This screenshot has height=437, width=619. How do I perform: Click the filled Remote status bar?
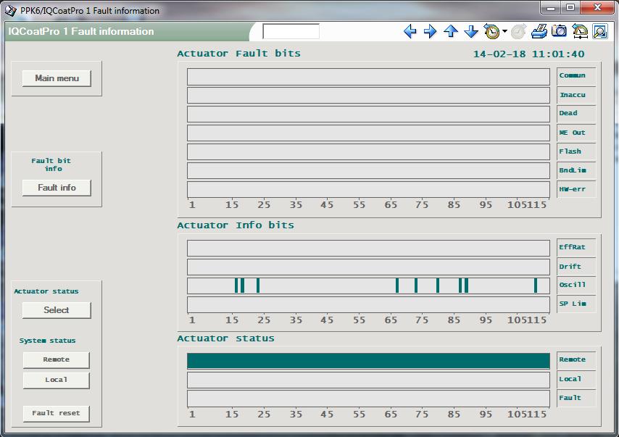tap(368, 361)
